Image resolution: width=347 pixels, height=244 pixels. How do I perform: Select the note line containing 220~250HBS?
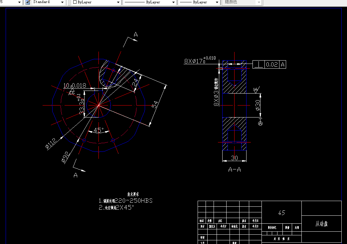tap(125, 201)
